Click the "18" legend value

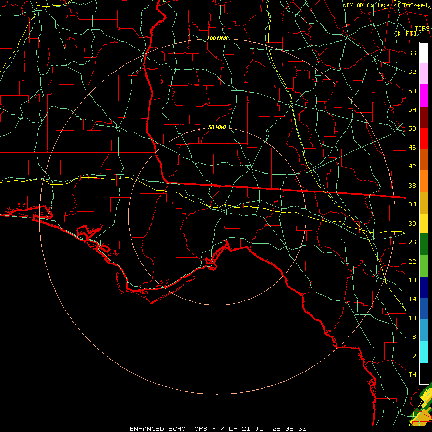coord(412,280)
